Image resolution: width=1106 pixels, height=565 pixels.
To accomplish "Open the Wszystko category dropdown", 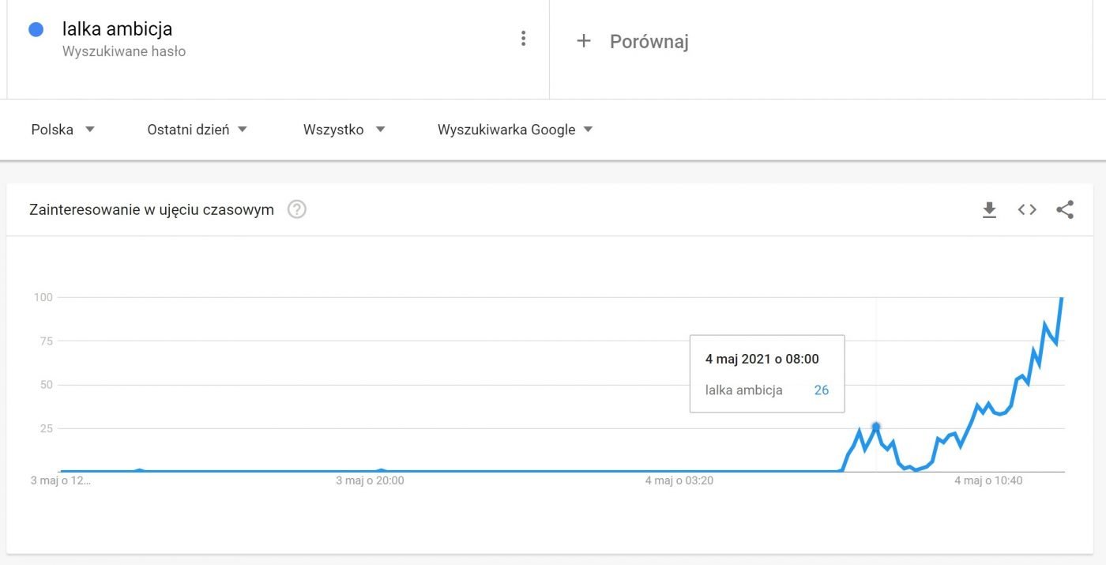I will [x=344, y=130].
